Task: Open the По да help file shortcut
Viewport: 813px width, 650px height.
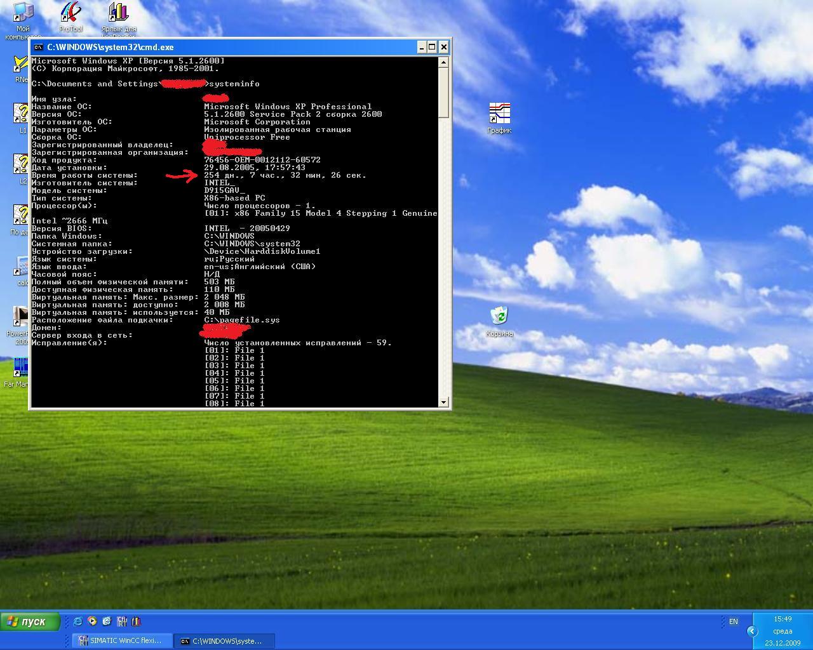Action: pos(21,215)
